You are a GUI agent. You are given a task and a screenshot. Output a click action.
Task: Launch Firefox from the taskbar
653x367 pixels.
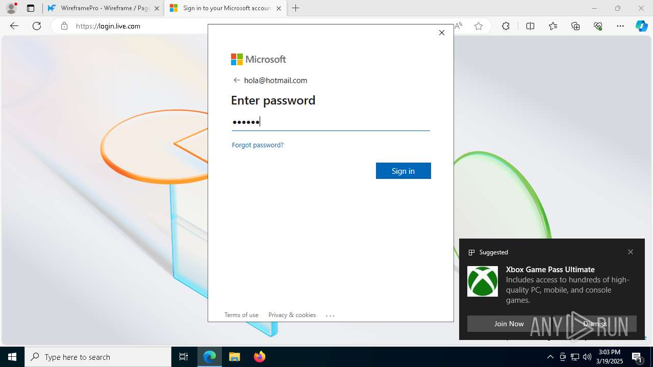[260, 357]
